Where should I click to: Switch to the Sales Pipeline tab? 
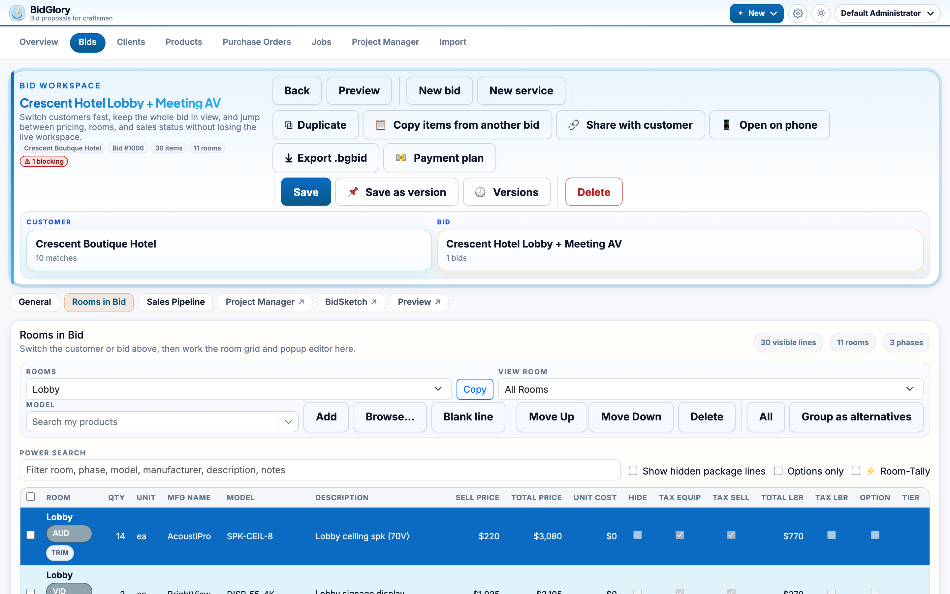pos(176,302)
